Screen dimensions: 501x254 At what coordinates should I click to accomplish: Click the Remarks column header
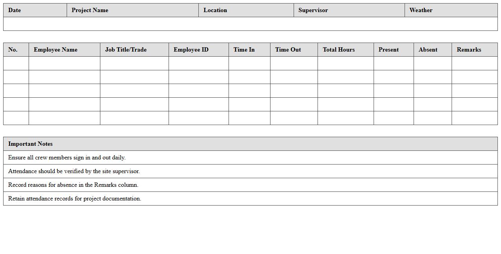(474, 50)
